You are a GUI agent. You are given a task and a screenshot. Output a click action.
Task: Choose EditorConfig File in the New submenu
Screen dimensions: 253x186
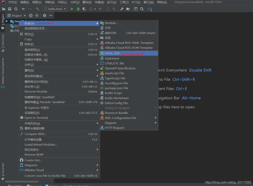pos(129,103)
